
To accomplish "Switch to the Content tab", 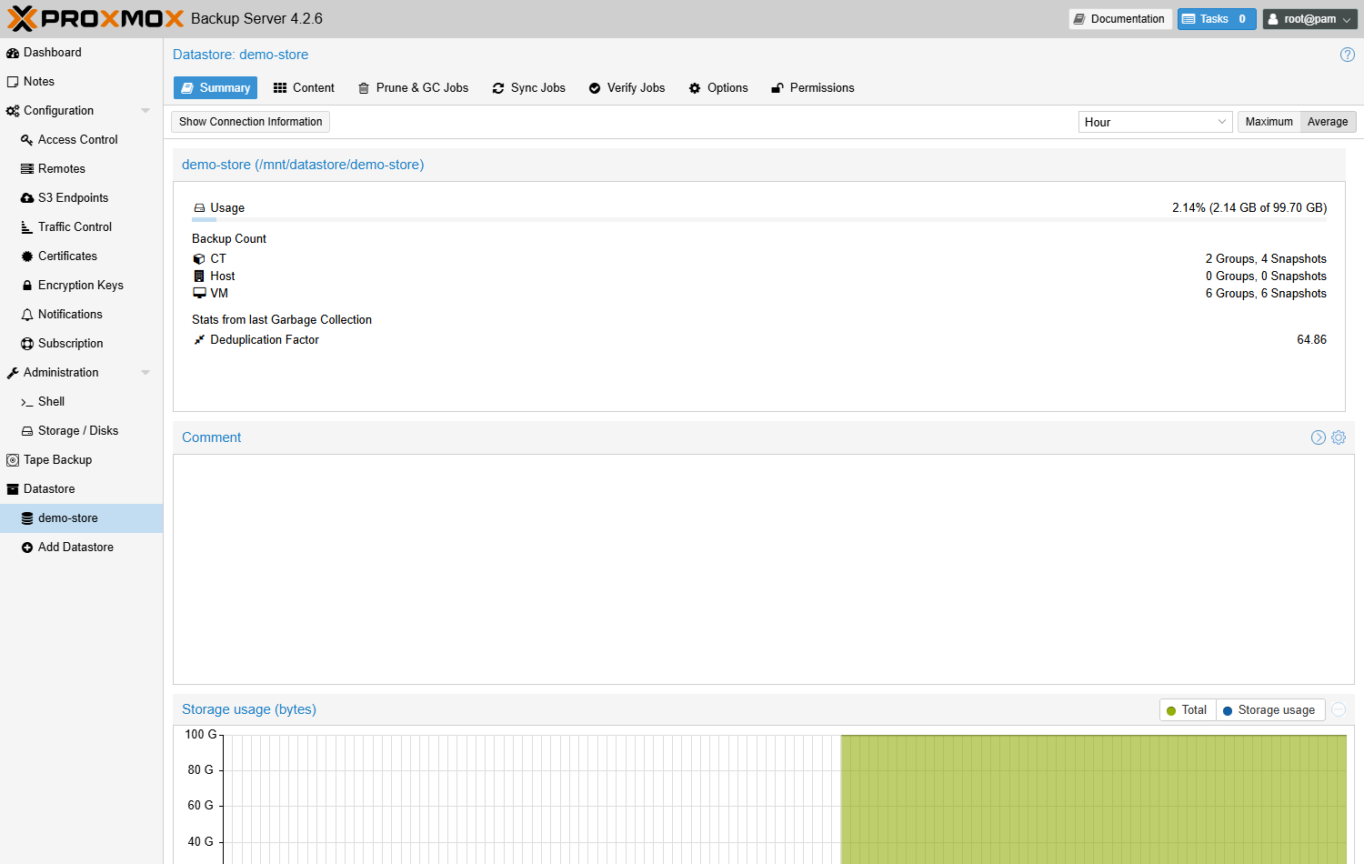I will (304, 88).
